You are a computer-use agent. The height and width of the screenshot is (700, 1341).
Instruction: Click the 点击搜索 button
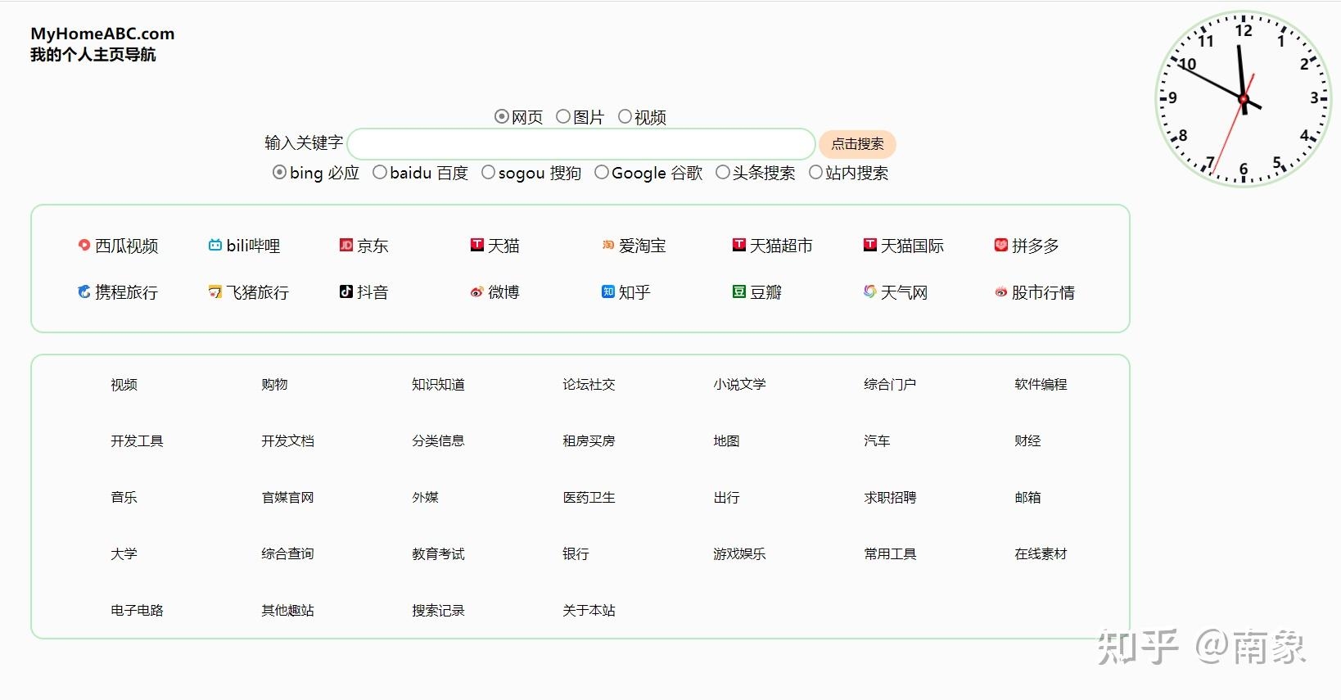point(857,144)
